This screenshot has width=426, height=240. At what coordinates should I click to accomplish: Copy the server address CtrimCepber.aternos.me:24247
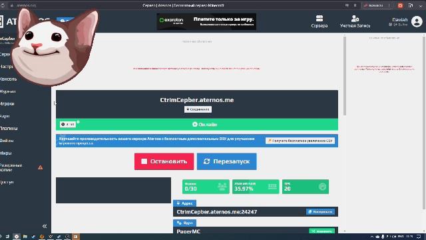320,212
